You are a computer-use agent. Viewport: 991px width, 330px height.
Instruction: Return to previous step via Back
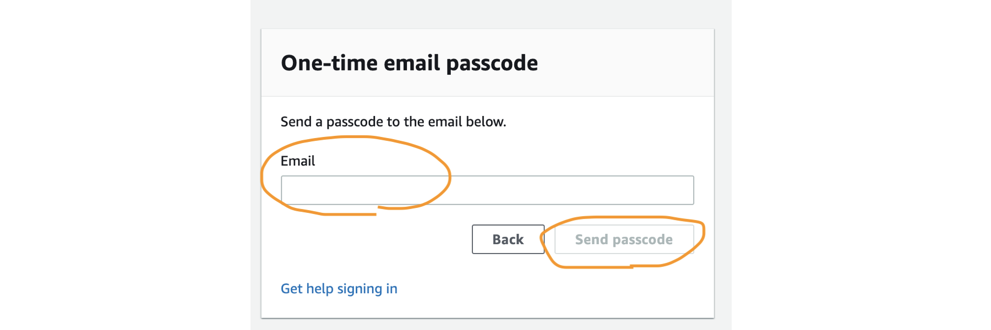pyautogui.click(x=508, y=239)
